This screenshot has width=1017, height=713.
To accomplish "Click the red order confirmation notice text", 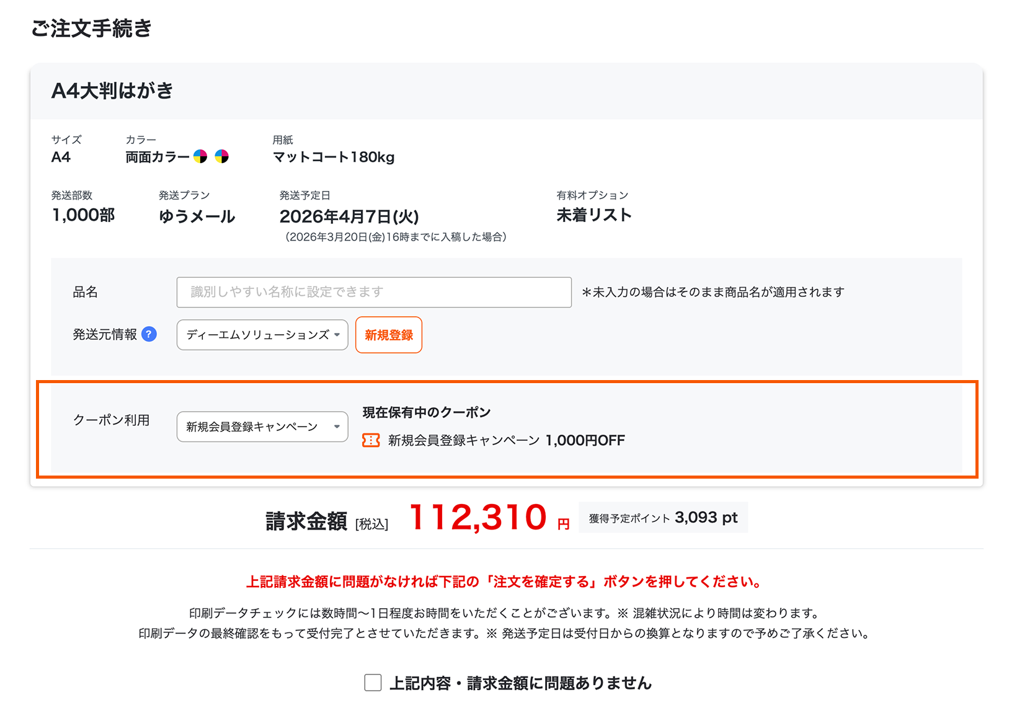I will pyautogui.click(x=505, y=582).
